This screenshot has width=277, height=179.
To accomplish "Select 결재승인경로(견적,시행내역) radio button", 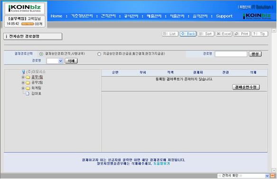I will click(x=41, y=54).
